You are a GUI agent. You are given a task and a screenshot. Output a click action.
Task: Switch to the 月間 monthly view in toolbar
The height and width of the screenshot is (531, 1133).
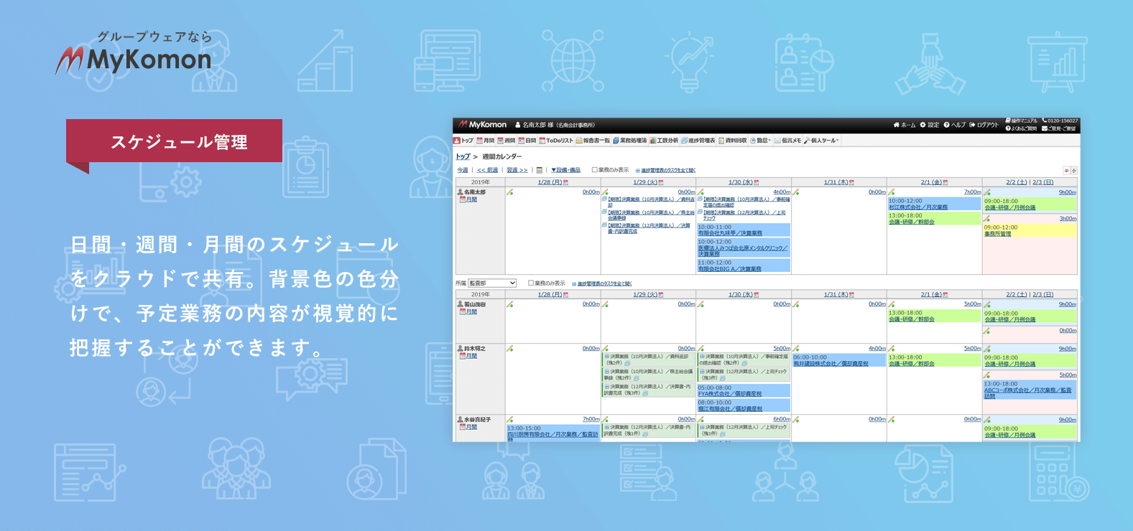[486, 141]
